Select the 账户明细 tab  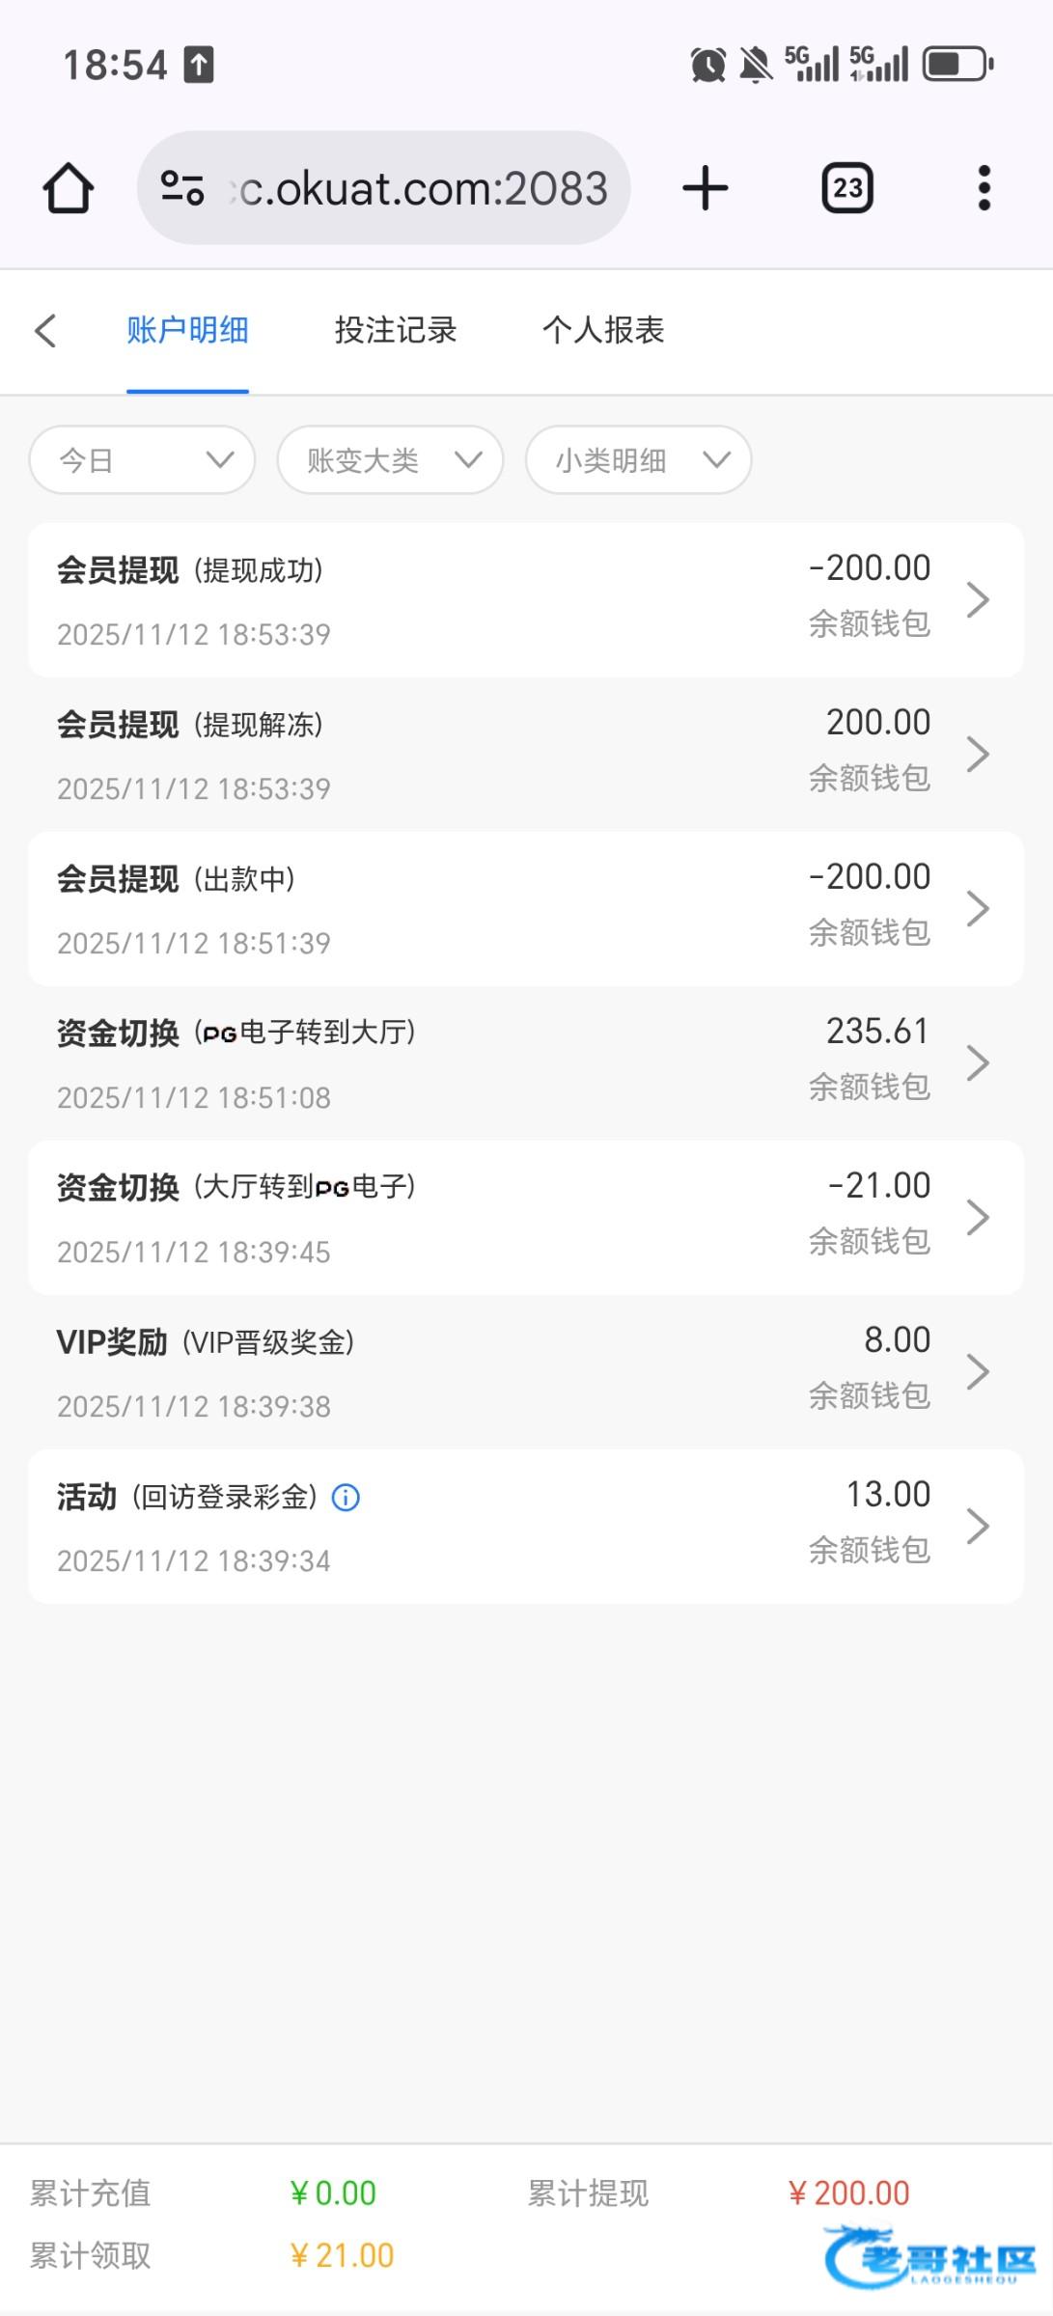(187, 330)
